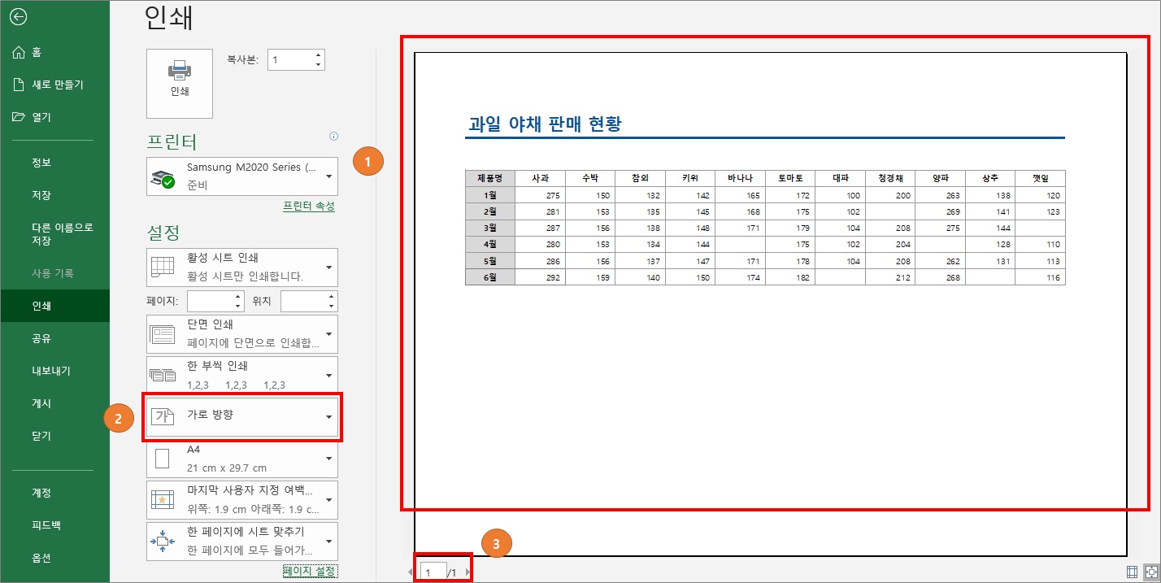Open the 마지막 사용자 지정 여백 margins dropdown
The width and height of the screenshot is (1161, 583).
coord(242,500)
